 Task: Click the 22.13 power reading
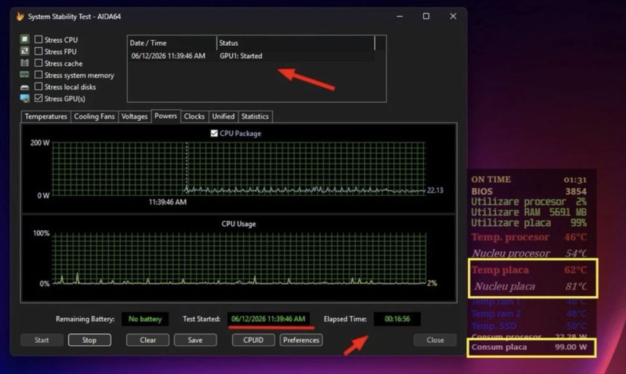coord(435,190)
